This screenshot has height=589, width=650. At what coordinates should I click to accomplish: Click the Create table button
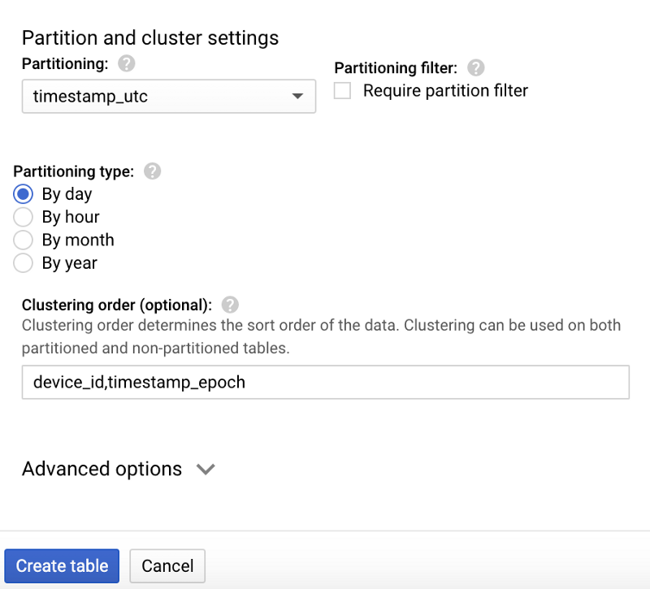[62, 566]
